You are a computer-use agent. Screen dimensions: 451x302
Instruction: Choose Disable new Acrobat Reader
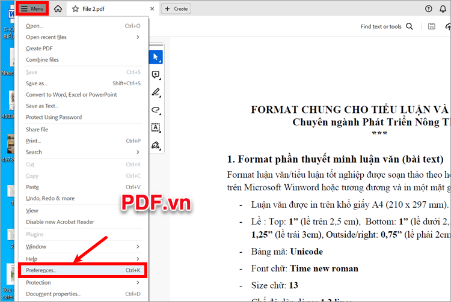(x=83, y=222)
